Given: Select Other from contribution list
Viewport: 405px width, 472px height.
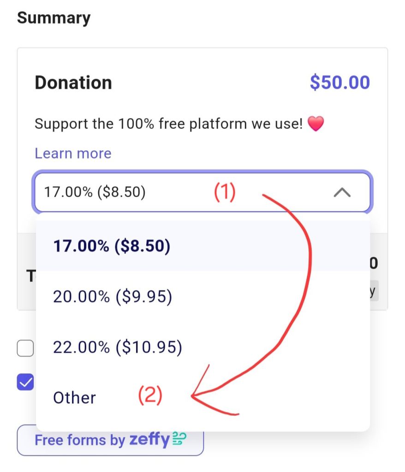Looking at the screenshot, I should tap(202, 397).
